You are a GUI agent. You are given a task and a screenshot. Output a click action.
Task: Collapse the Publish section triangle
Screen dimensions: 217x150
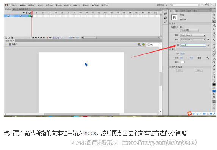tap(170, 24)
